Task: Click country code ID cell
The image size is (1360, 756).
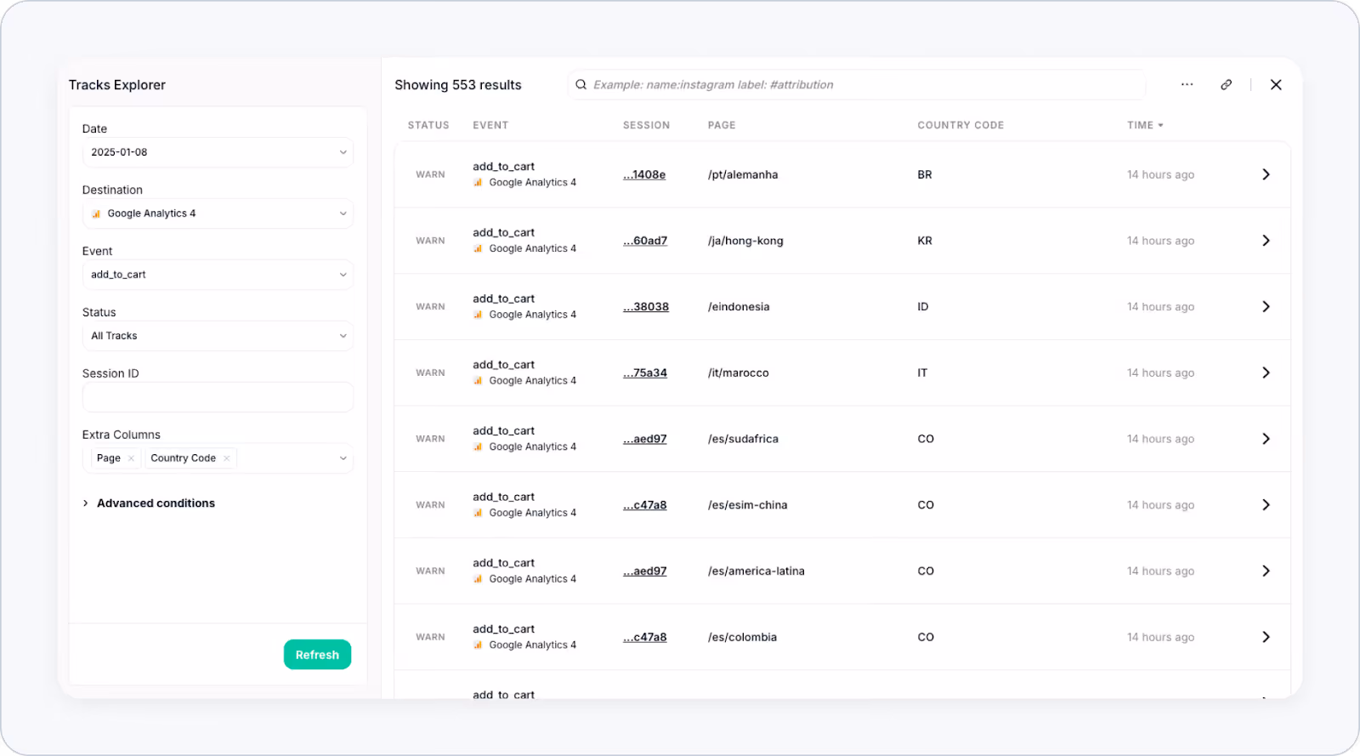Action: point(923,306)
